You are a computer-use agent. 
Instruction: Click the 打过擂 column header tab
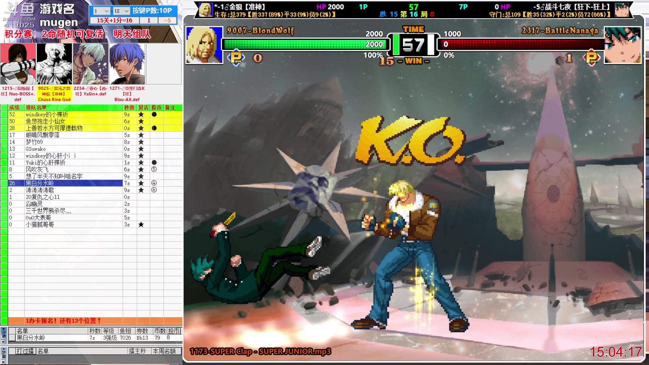pyautogui.click(x=25, y=351)
